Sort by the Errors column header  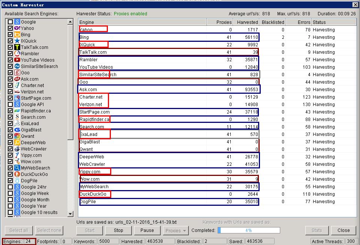(x=299, y=22)
